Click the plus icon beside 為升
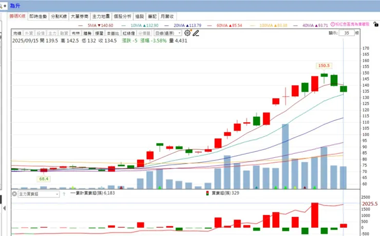The width and height of the screenshot is (380, 236). (x=5, y=6)
